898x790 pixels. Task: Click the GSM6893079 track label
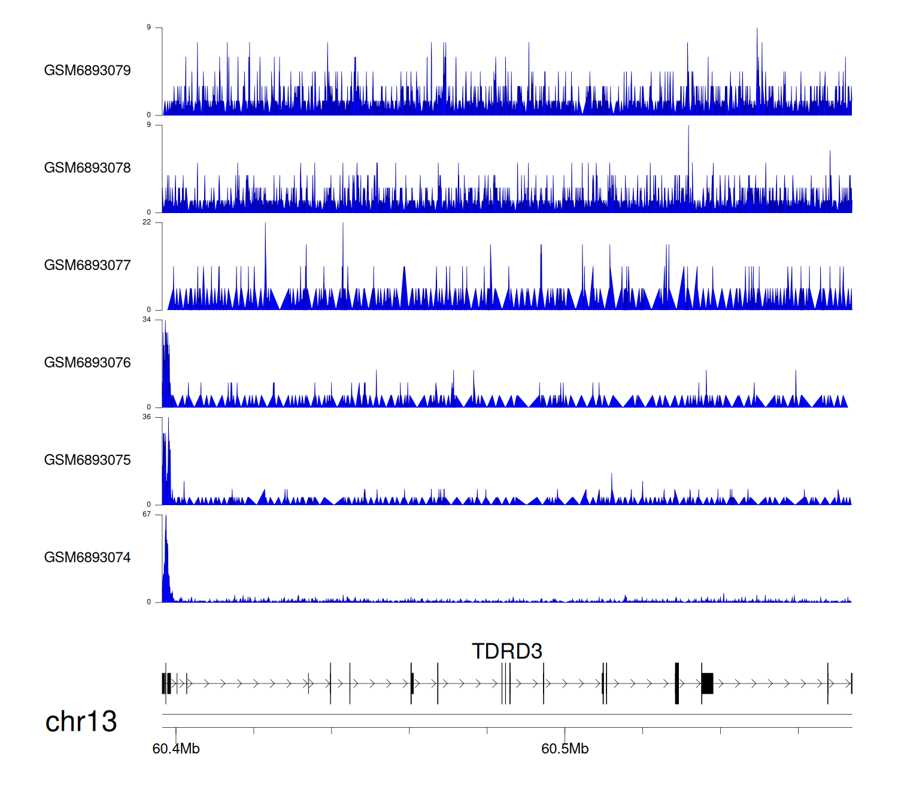[87, 71]
